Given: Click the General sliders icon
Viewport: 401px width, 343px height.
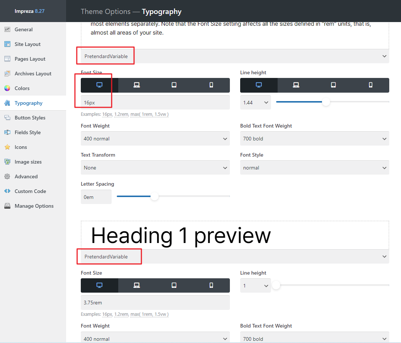Looking at the screenshot, I should pyautogui.click(x=7, y=29).
